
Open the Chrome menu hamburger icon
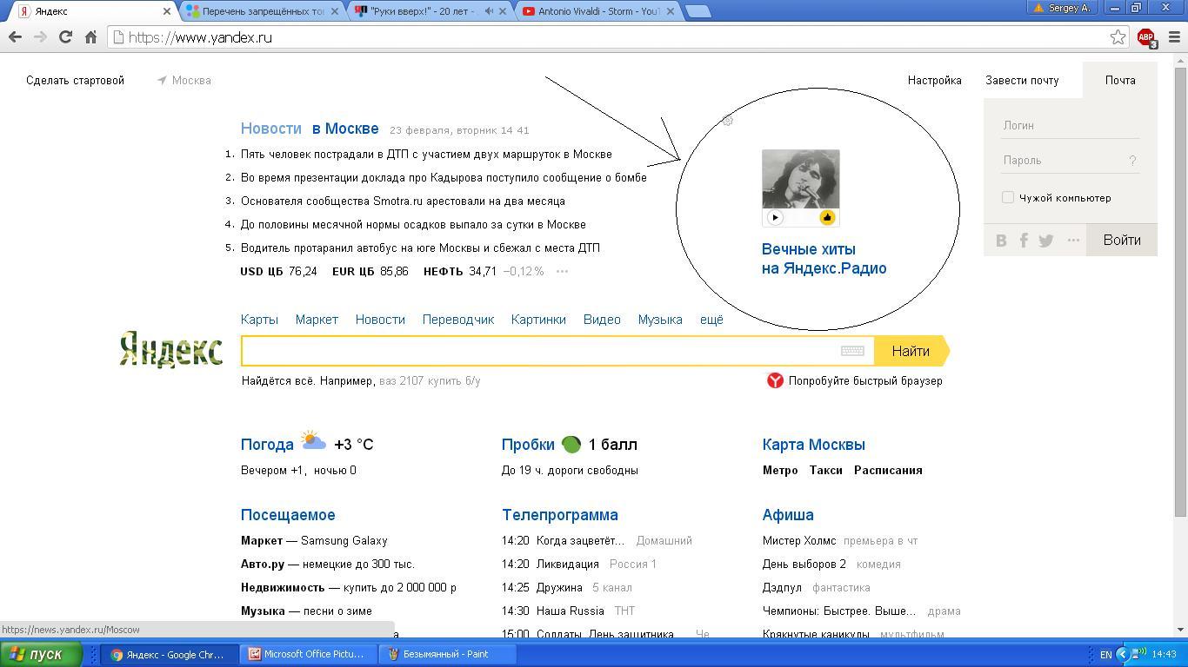point(1174,37)
